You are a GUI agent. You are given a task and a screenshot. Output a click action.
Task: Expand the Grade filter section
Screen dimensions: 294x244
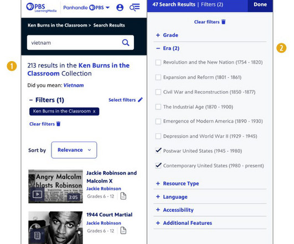click(167, 35)
